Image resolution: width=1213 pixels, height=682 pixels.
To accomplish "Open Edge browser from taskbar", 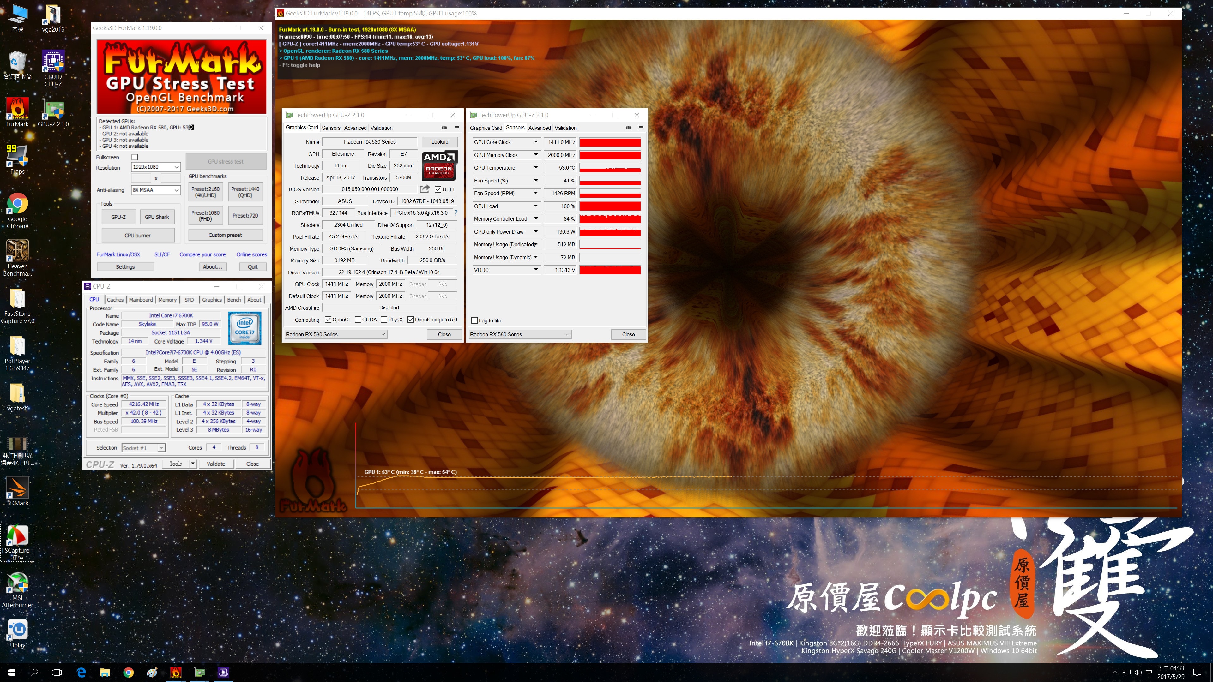I will 81,673.
